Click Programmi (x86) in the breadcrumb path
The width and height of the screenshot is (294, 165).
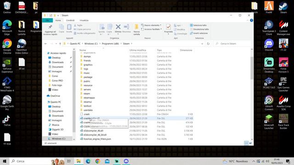coord(110,44)
